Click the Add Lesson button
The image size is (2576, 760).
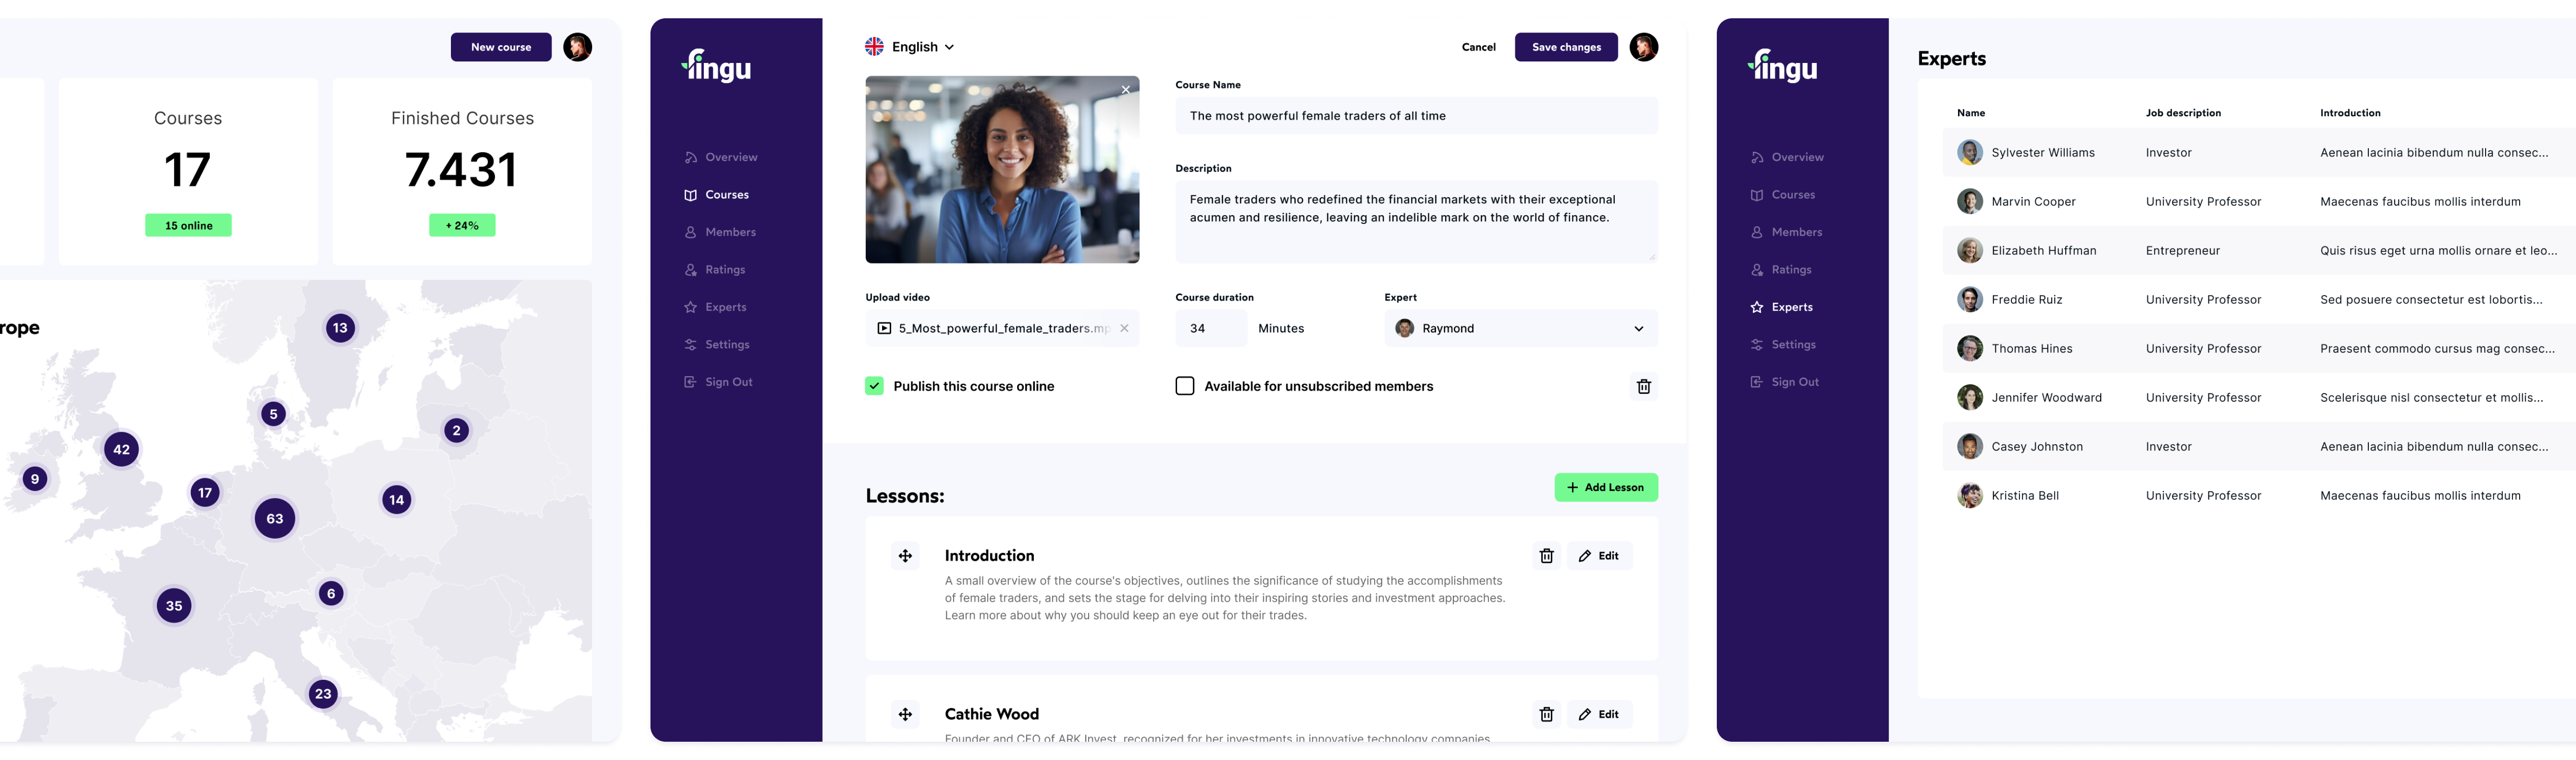click(x=1606, y=487)
